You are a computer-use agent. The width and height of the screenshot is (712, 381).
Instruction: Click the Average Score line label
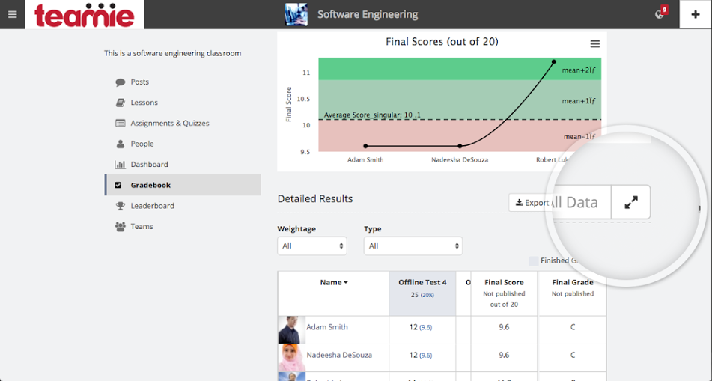[x=372, y=115]
